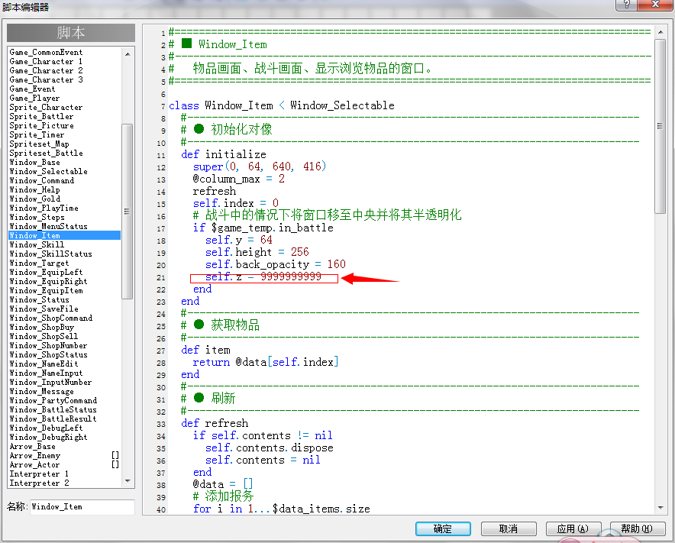
Task: Select Window_BattleStatus script
Action: (x=53, y=410)
